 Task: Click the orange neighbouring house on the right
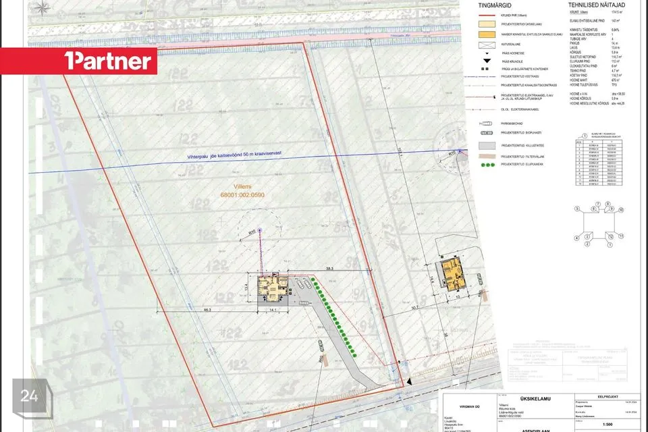pyautogui.click(x=454, y=275)
